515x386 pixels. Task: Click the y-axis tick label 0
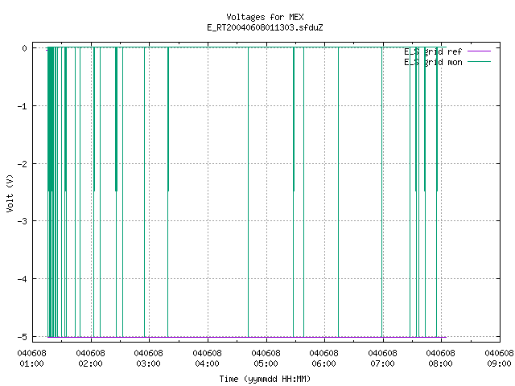tap(24, 48)
